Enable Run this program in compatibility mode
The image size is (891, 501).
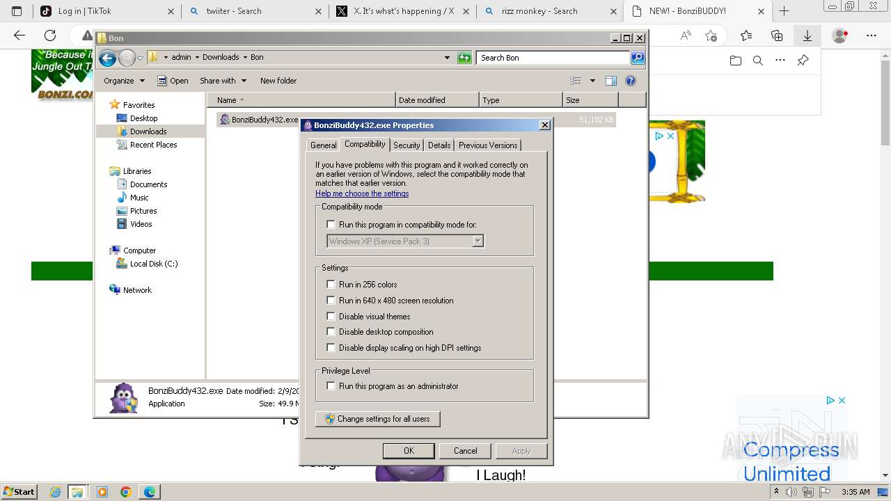[331, 225]
